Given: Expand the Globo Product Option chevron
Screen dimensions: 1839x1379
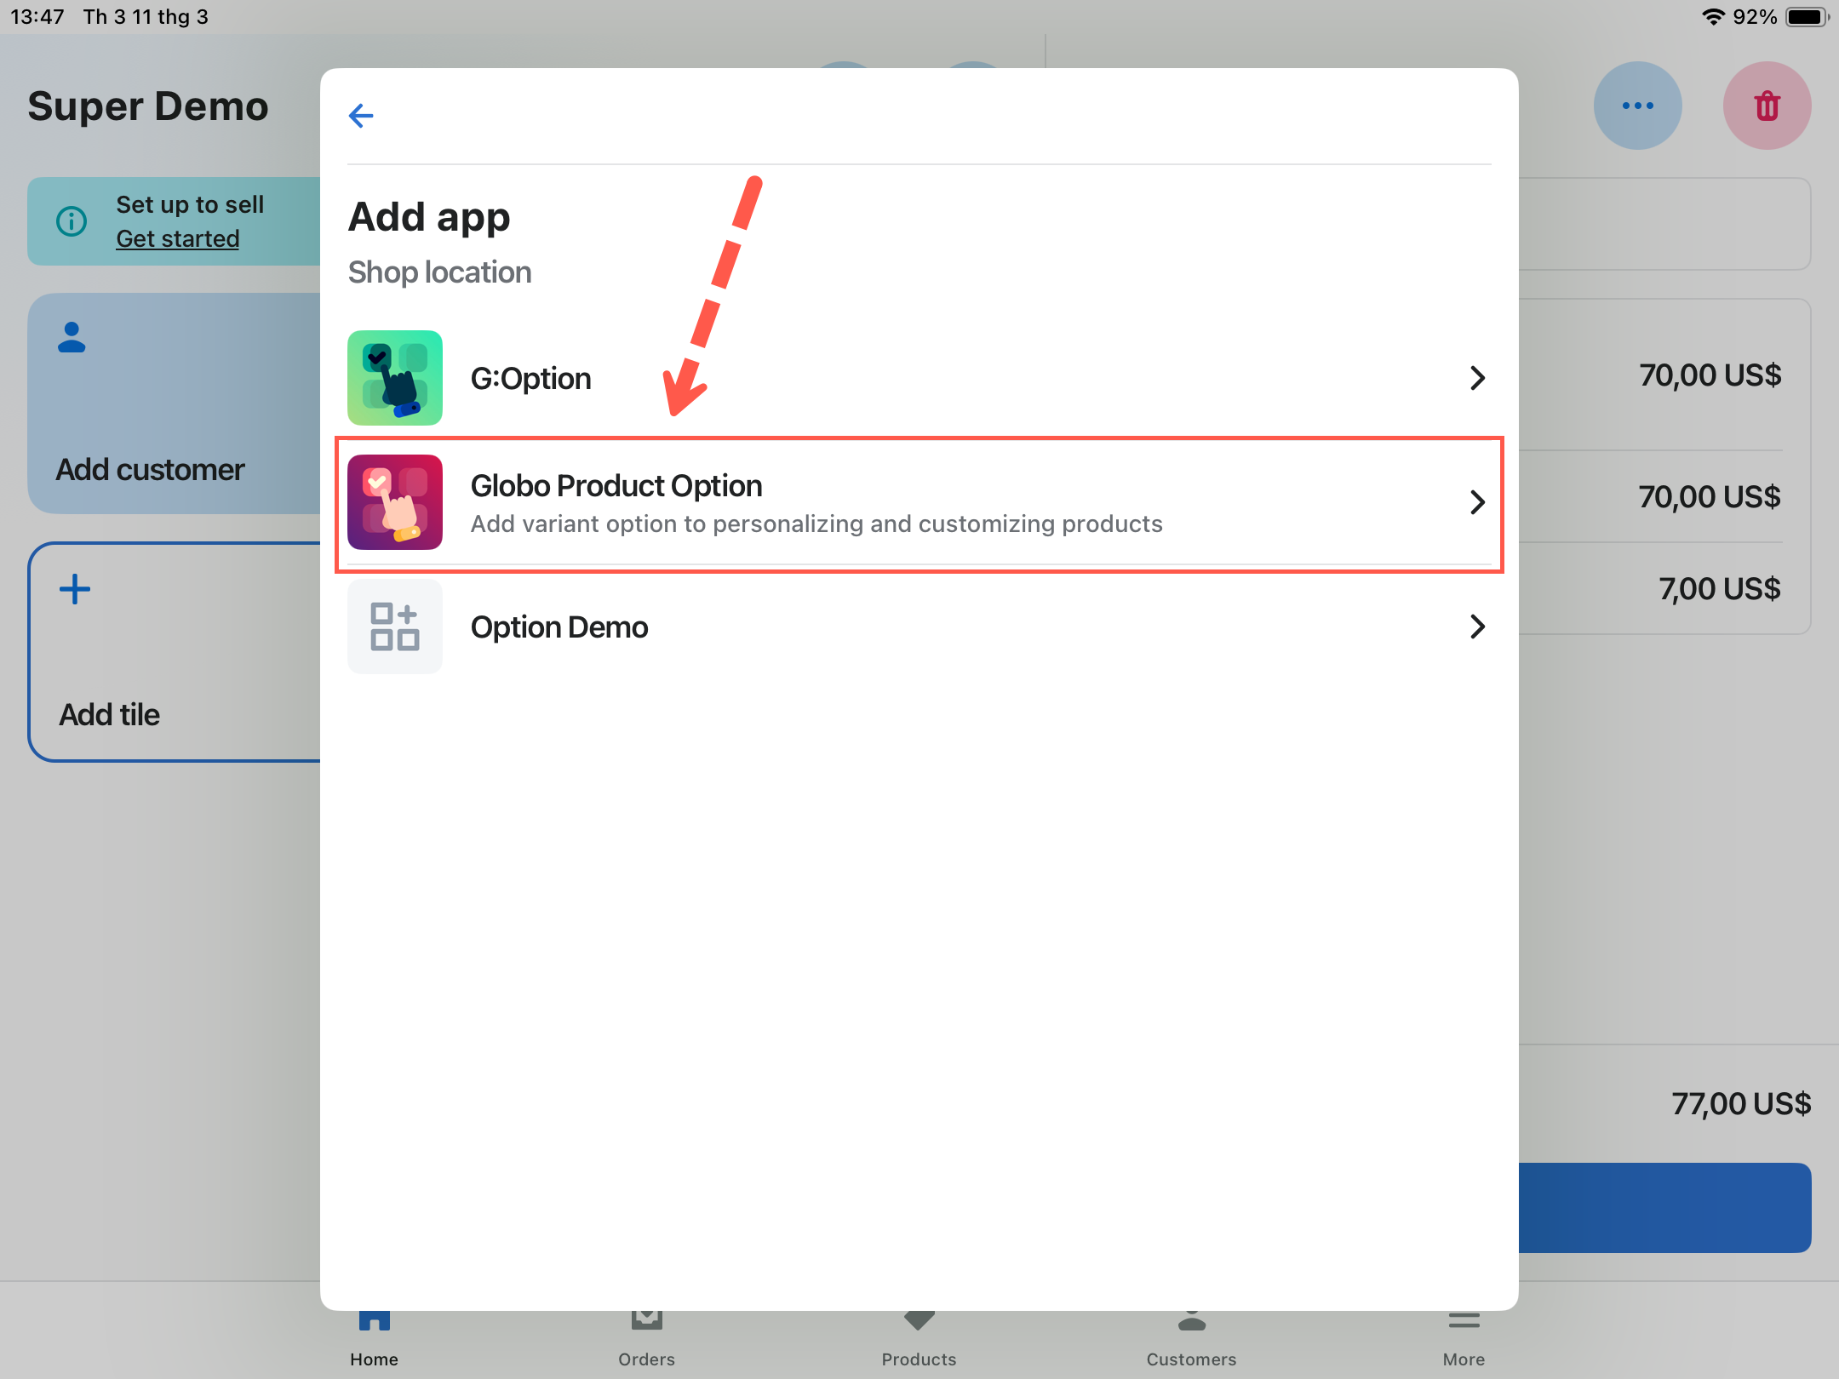Looking at the screenshot, I should pyautogui.click(x=1477, y=502).
